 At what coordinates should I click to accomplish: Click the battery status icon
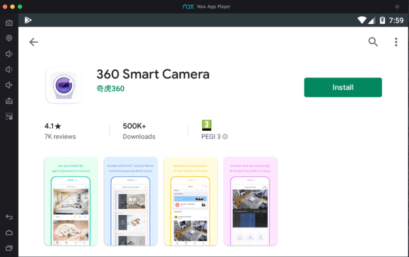[382, 20]
